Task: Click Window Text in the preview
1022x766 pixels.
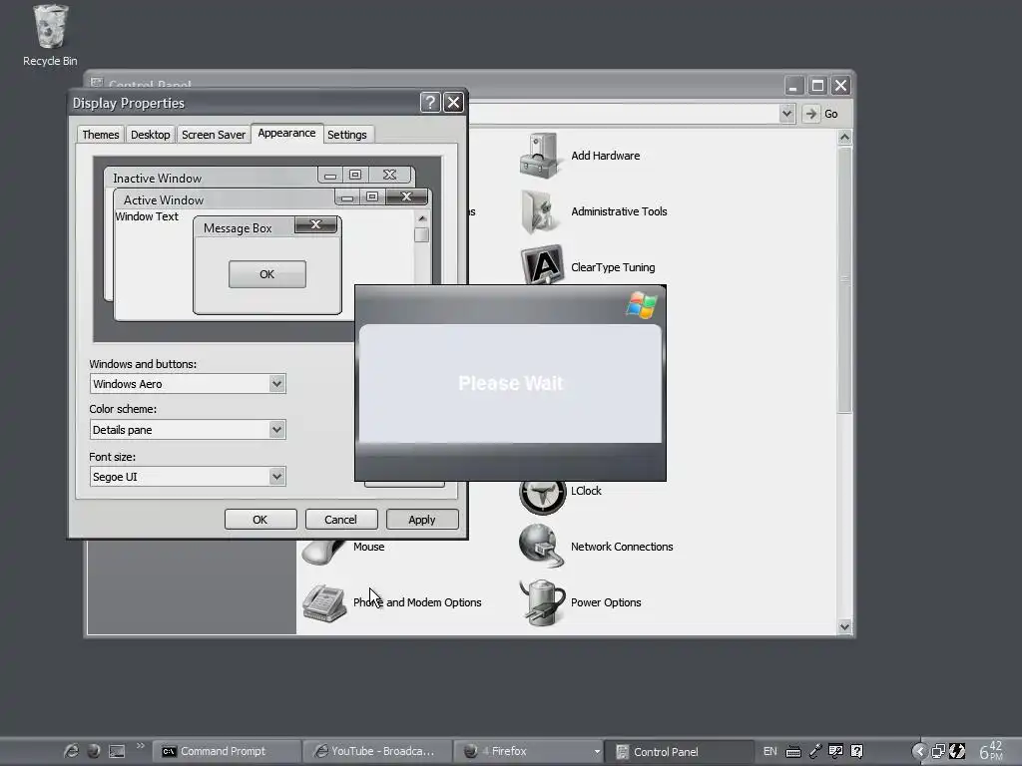Action: pyautogui.click(x=147, y=216)
